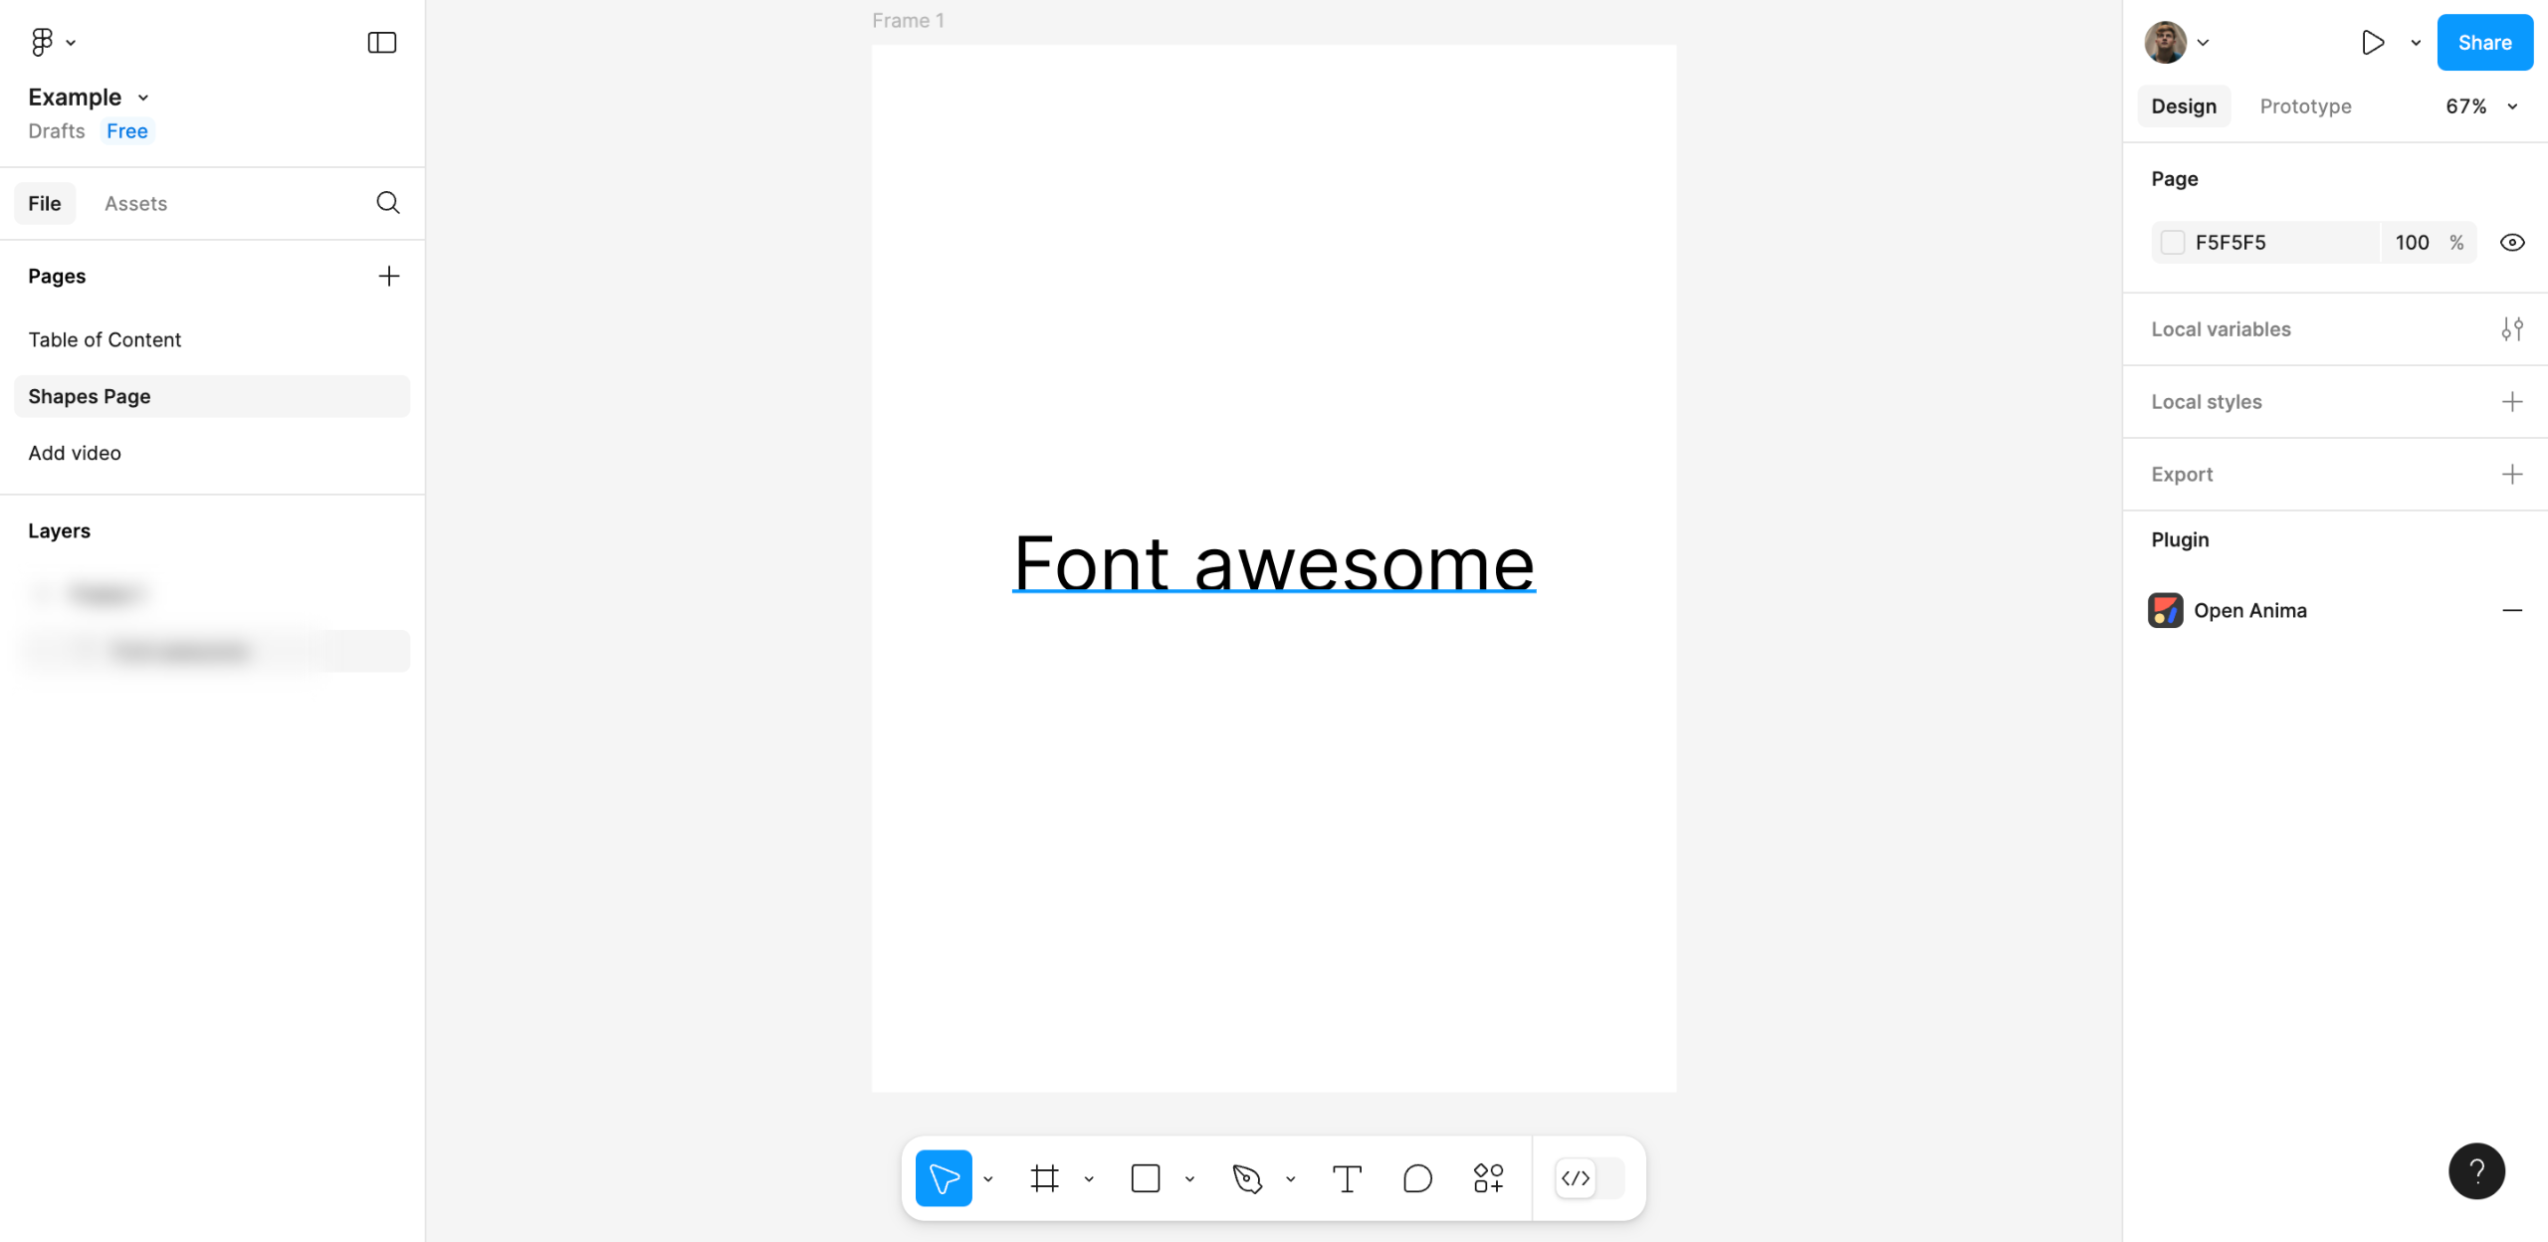The image size is (2548, 1242).
Task: Select the Rectangle shape tool
Action: coord(1145,1178)
